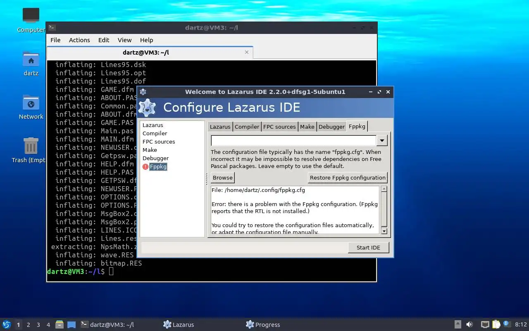This screenshot has height=331, width=529.
Task: Open the terminal Actions menu
Action: (x=79, y=40)
